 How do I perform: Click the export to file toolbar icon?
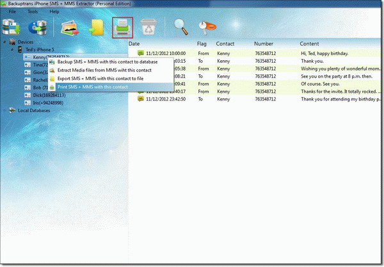click(97, 28)
